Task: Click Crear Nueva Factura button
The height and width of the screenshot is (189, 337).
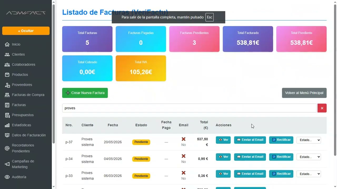Action: [85, 93]
